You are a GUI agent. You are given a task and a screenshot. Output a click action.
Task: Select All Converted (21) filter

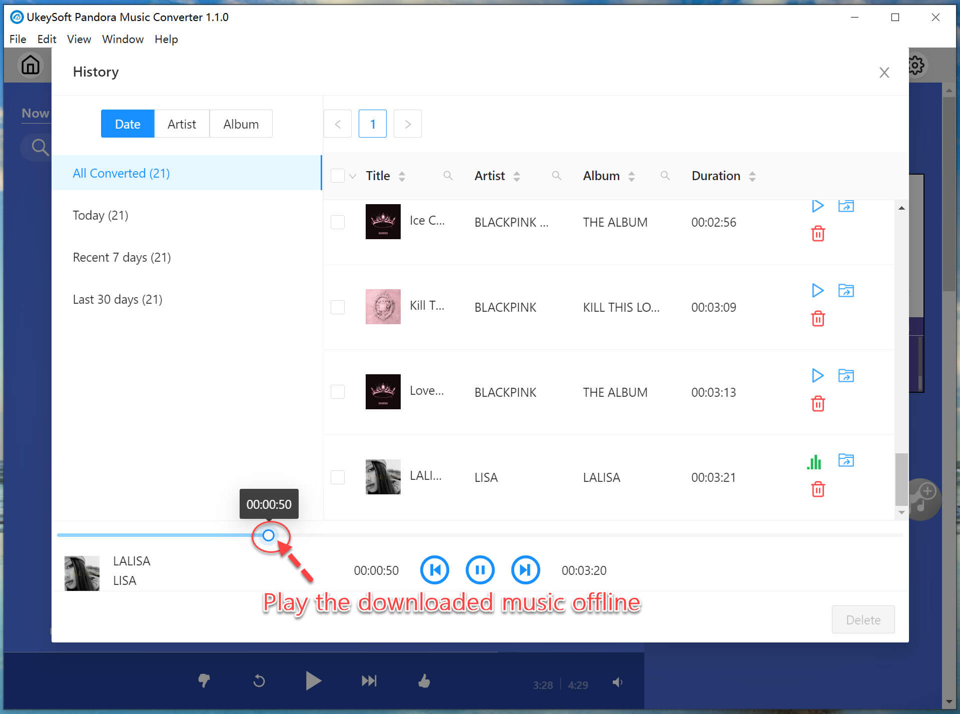(187, 173)
